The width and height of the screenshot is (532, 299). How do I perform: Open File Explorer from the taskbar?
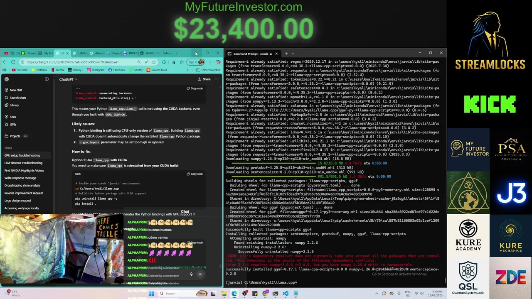(x=224, y=294)
